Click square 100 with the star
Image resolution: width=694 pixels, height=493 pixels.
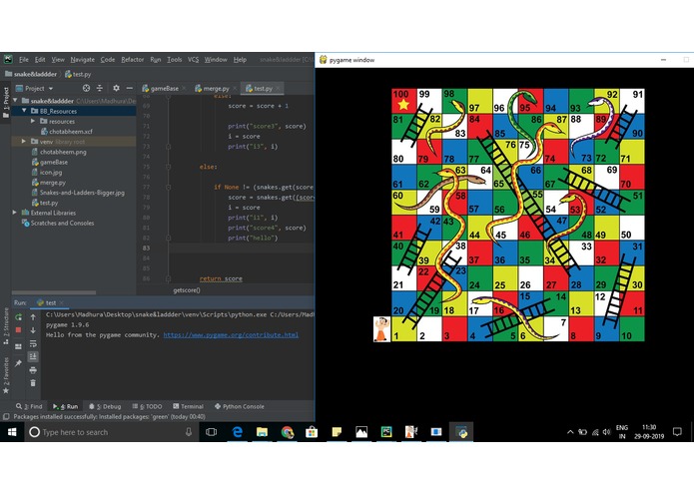click(403, 101)
